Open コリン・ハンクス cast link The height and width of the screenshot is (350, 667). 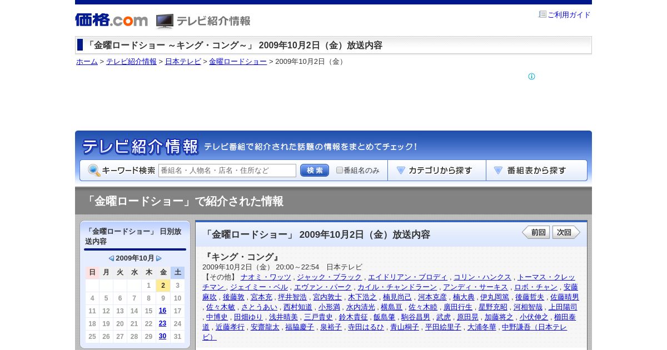point(482,277)
